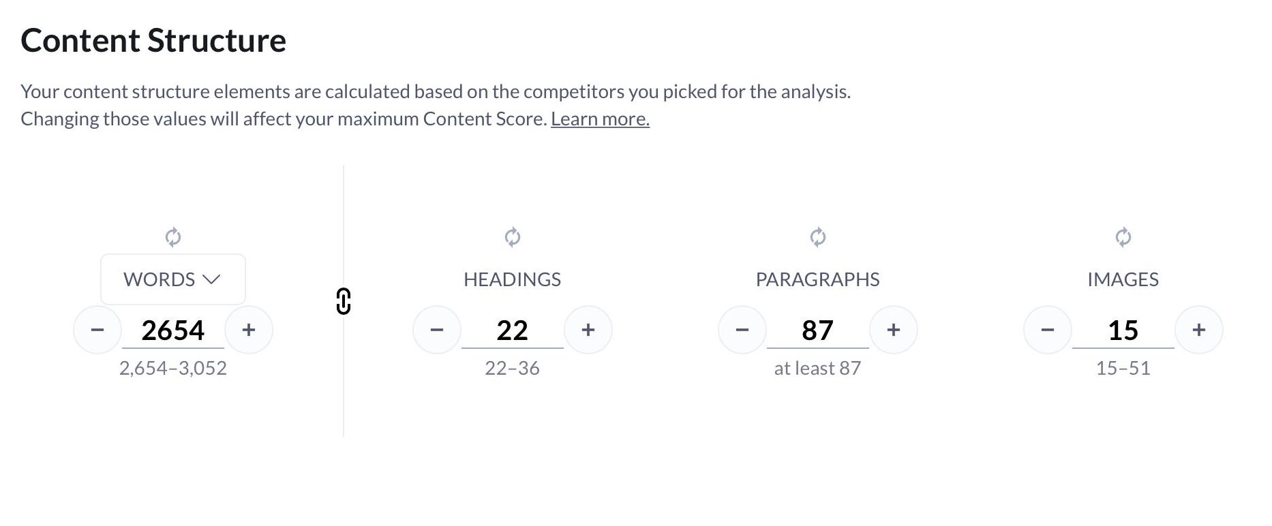
Task: Click the images value field showing 15
Action: tap(1123, 330)
